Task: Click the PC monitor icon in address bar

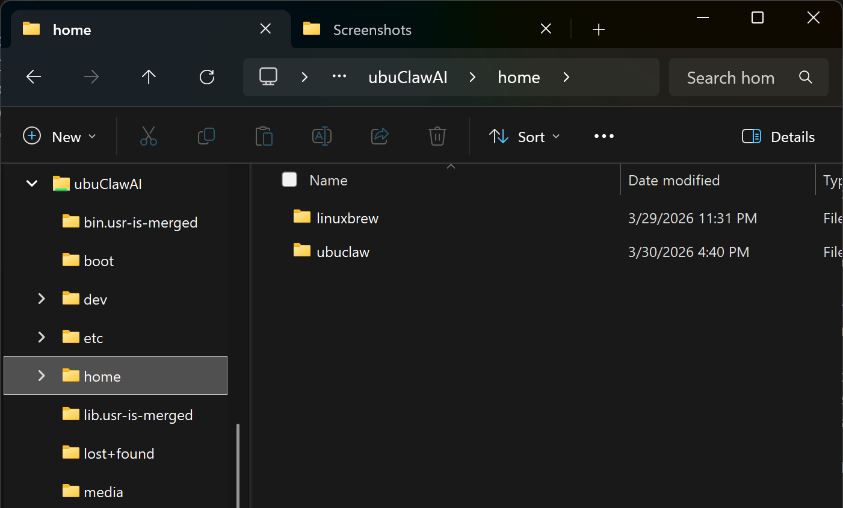Action: point(268,76)
